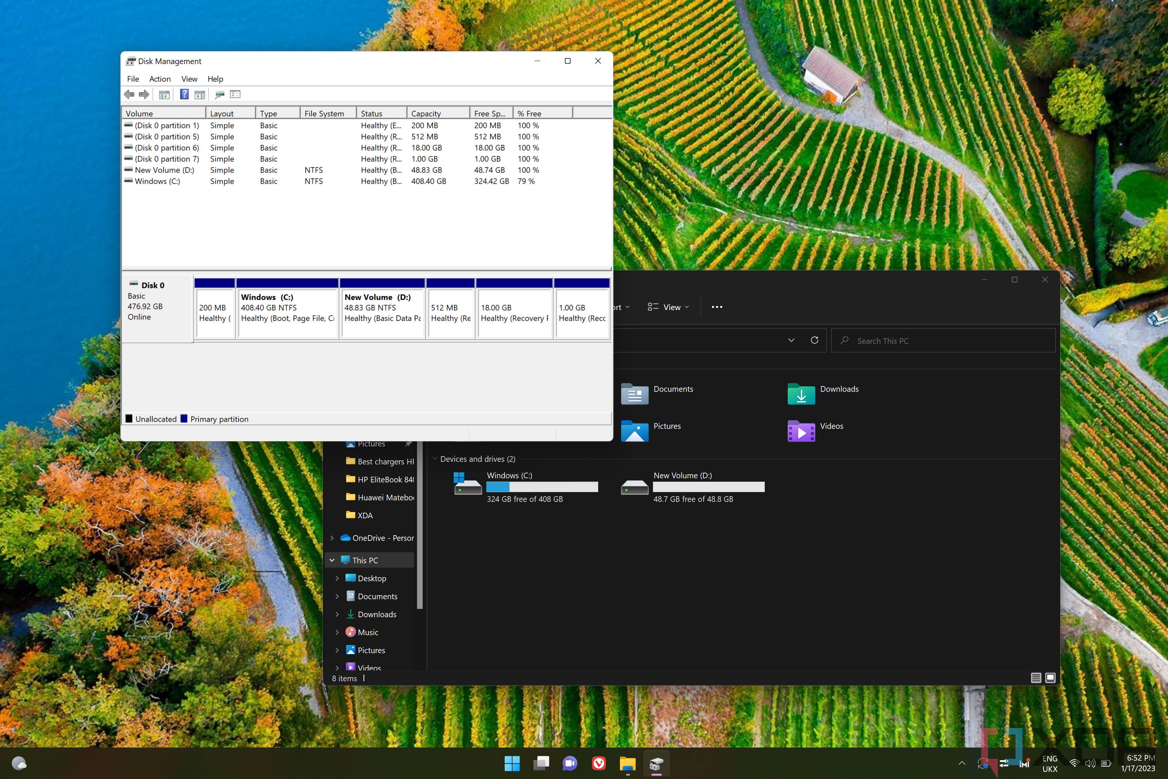1168x779 pixels.
Task: Click the Refresh button in File Explorer
Action: 815,340
